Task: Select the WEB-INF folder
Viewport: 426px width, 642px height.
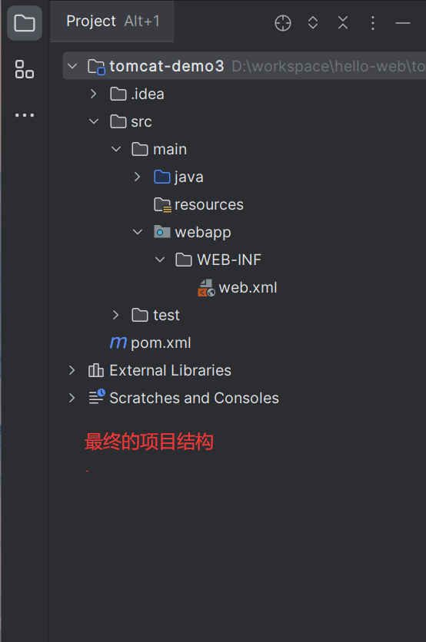Action: tap(218, 260)
